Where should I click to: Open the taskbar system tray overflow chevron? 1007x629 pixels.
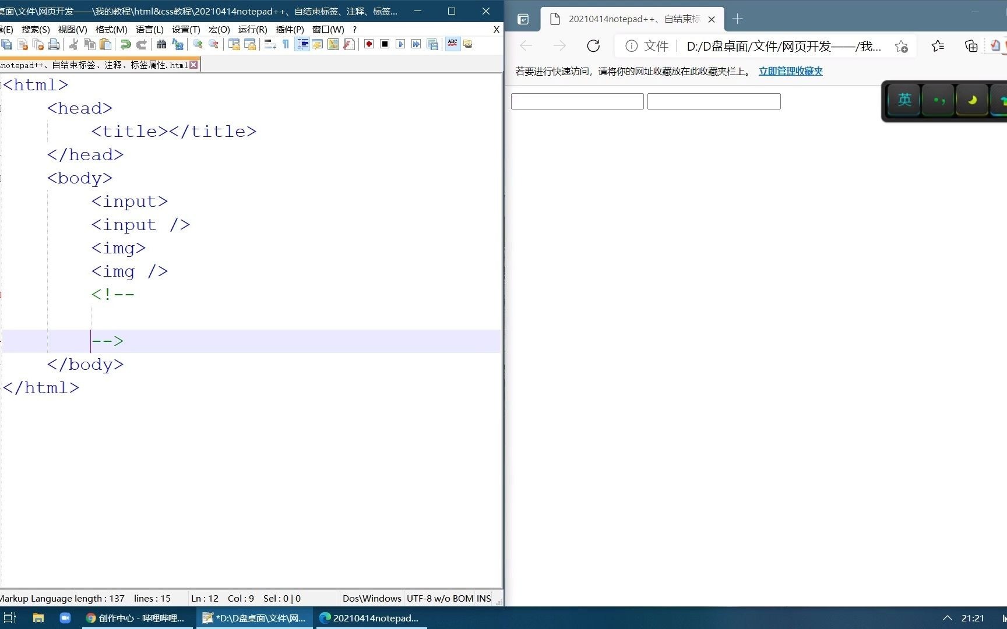pos(947,618)
